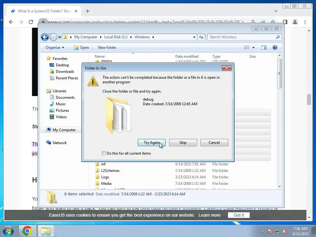Click the Skip button in dialog
Viewport: 316px width, 237px height.
pyautogui.click(x=183, y=143)
